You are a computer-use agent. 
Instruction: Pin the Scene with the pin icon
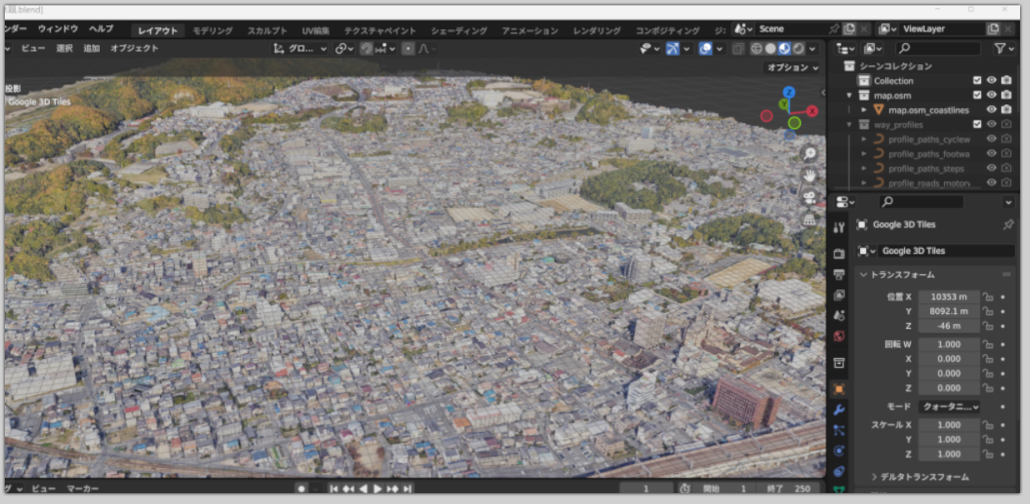(x=833, y=29)
